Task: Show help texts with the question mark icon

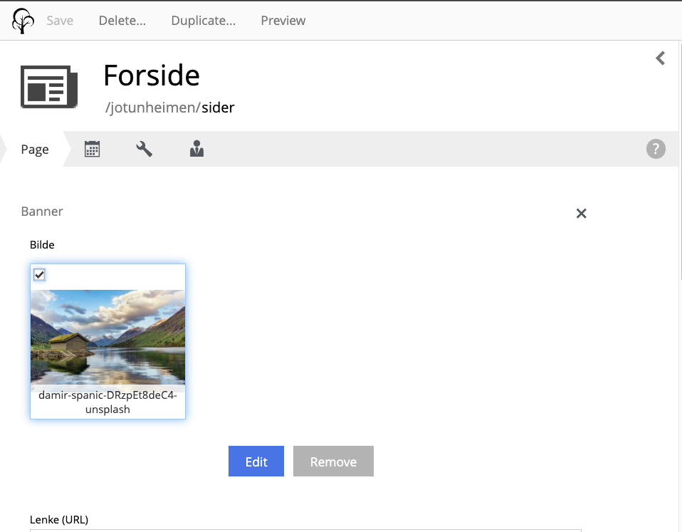Action: tap(655, 149)
